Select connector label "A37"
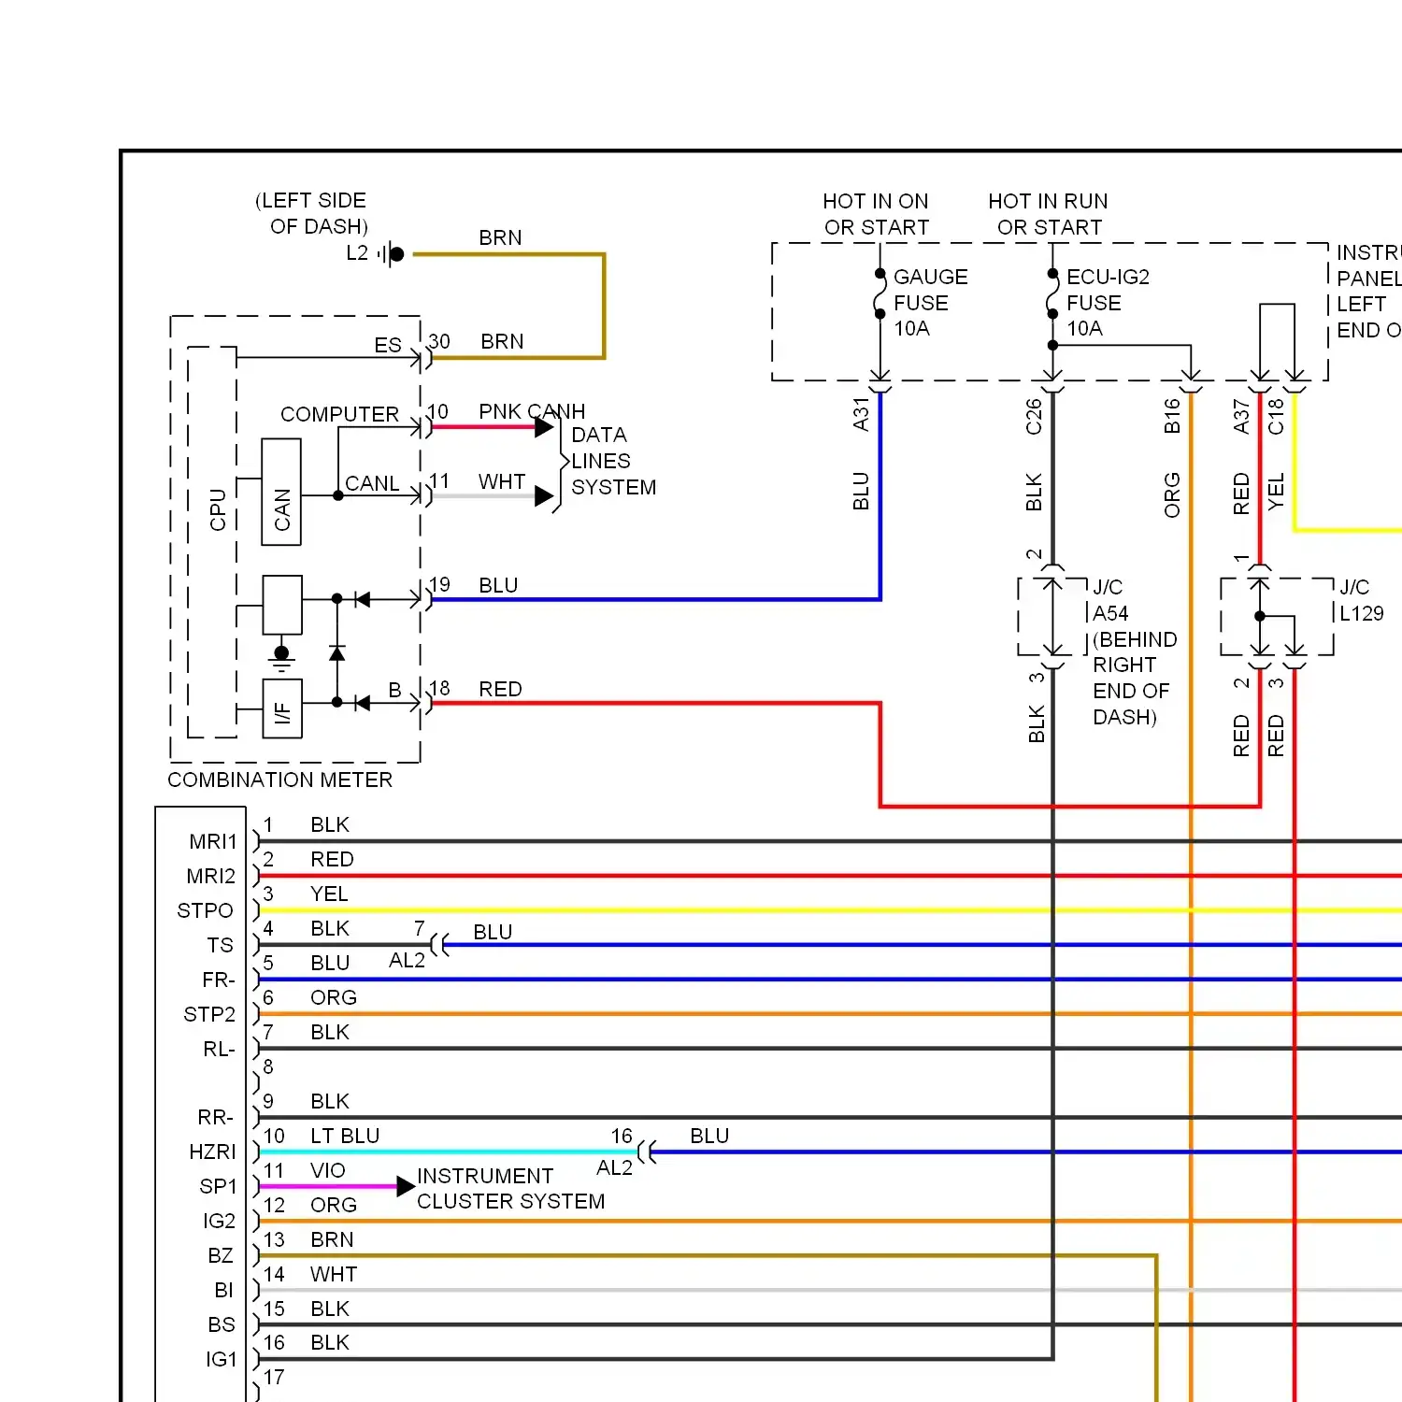 pos(1241,416)
